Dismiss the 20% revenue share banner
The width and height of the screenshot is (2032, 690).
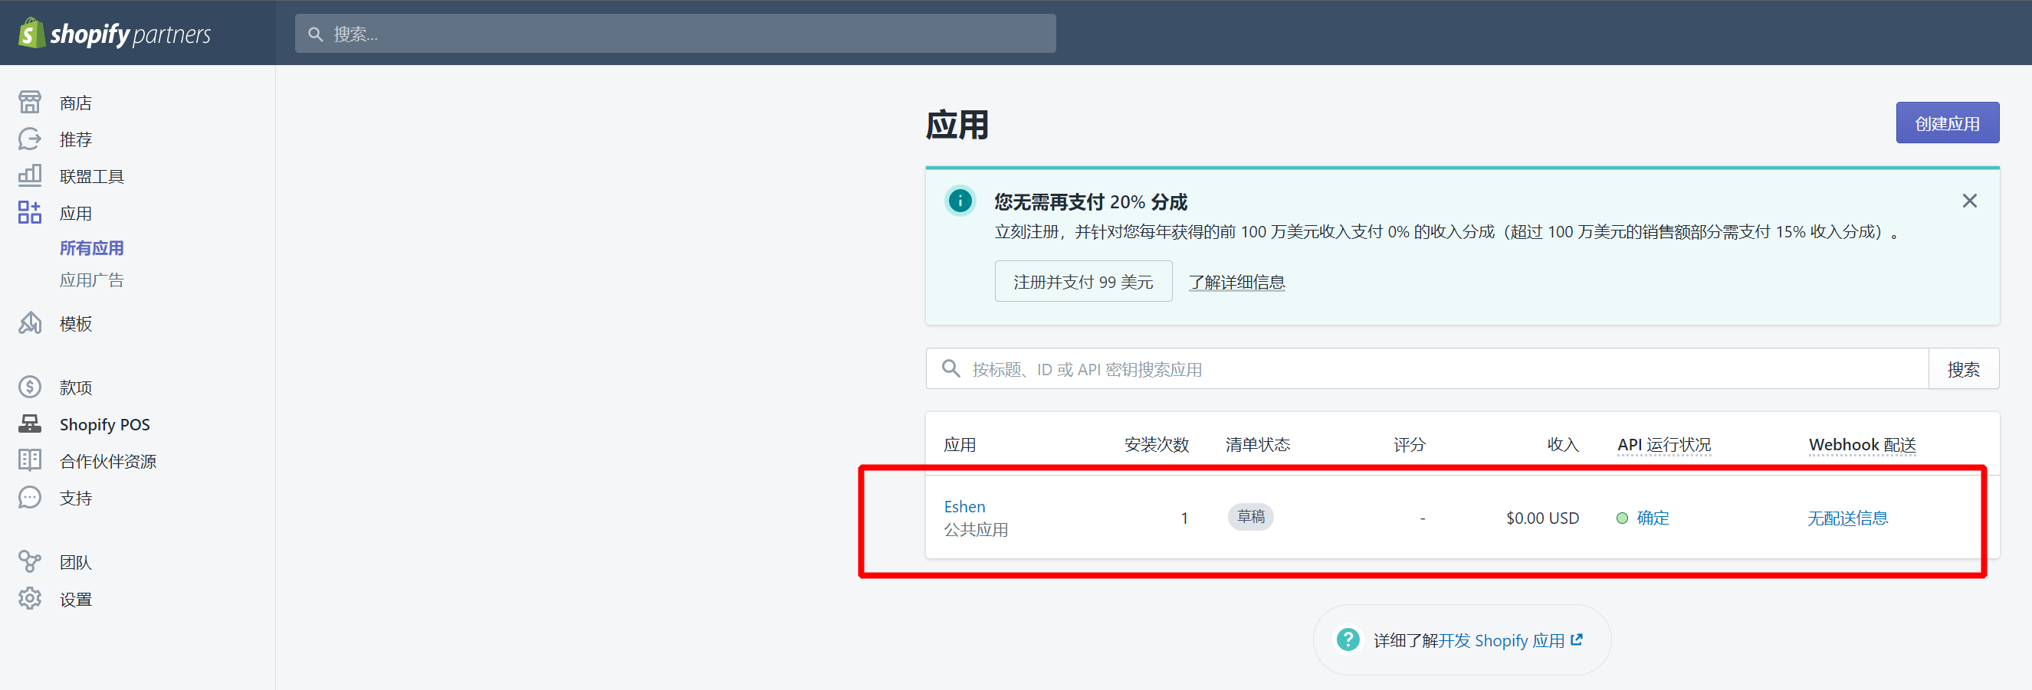click(x=1969, y=201)
